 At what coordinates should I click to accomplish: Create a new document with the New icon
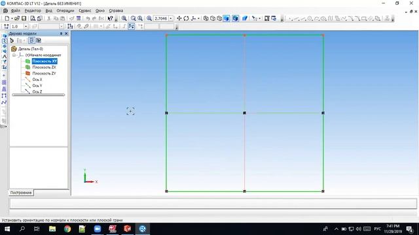[7, 18]
